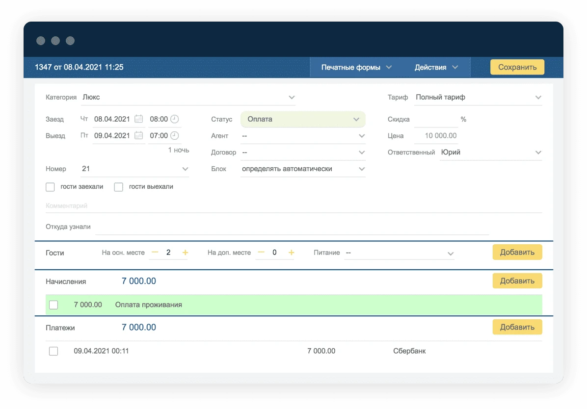
Task: Increase guests on extra place with plus
Action: (x=291, y=253)
